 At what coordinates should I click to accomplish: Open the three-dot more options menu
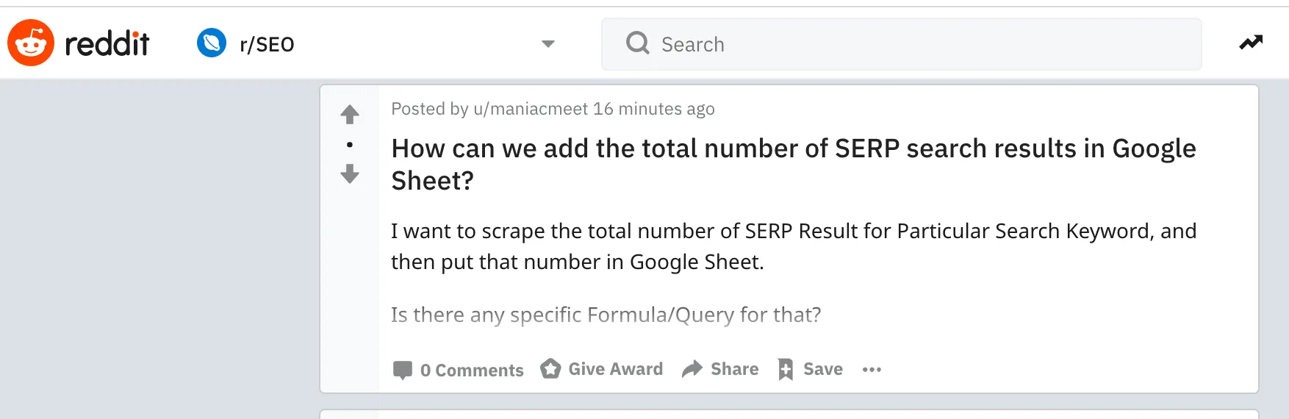coord(872,370)
